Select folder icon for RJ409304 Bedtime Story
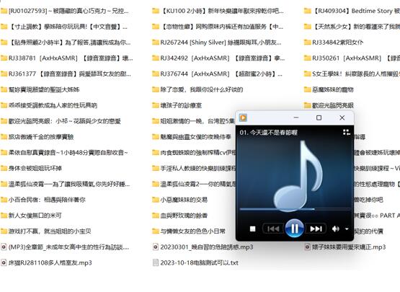The width and height of the screenshot is (400, 292). [x=308, y=11]
